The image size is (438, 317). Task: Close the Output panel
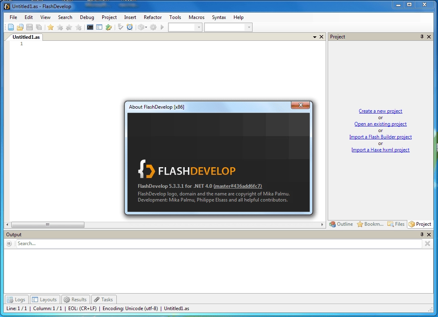(x=429, y=234)
